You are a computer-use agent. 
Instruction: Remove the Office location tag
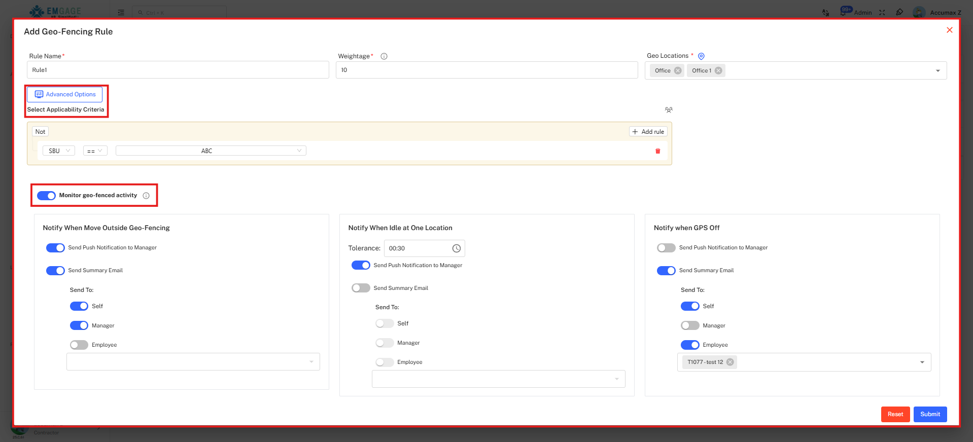(x=678, y=70)
